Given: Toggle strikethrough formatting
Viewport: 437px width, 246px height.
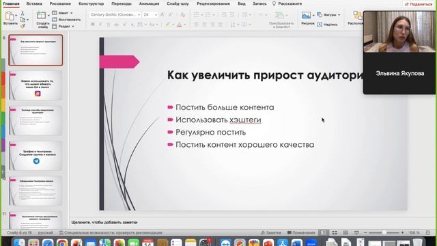Looking at the screenshot, I should tap(117, 25).
